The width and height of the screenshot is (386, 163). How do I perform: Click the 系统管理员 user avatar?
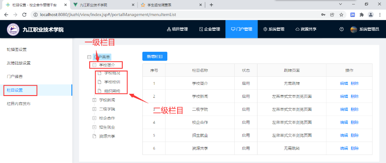click(x=353, y=29)
